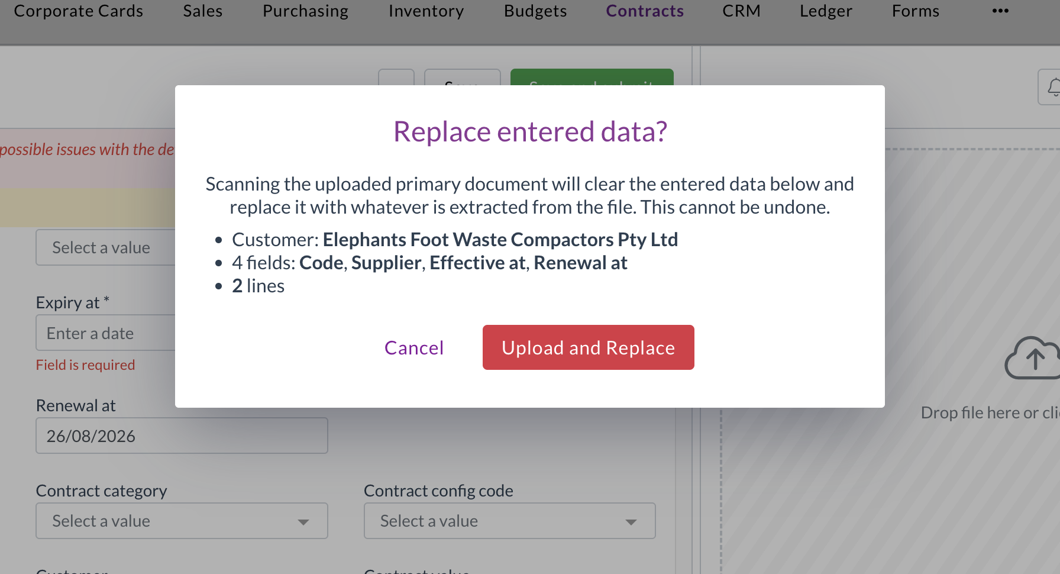Open the Inventory tab

(x=426, y=11)
